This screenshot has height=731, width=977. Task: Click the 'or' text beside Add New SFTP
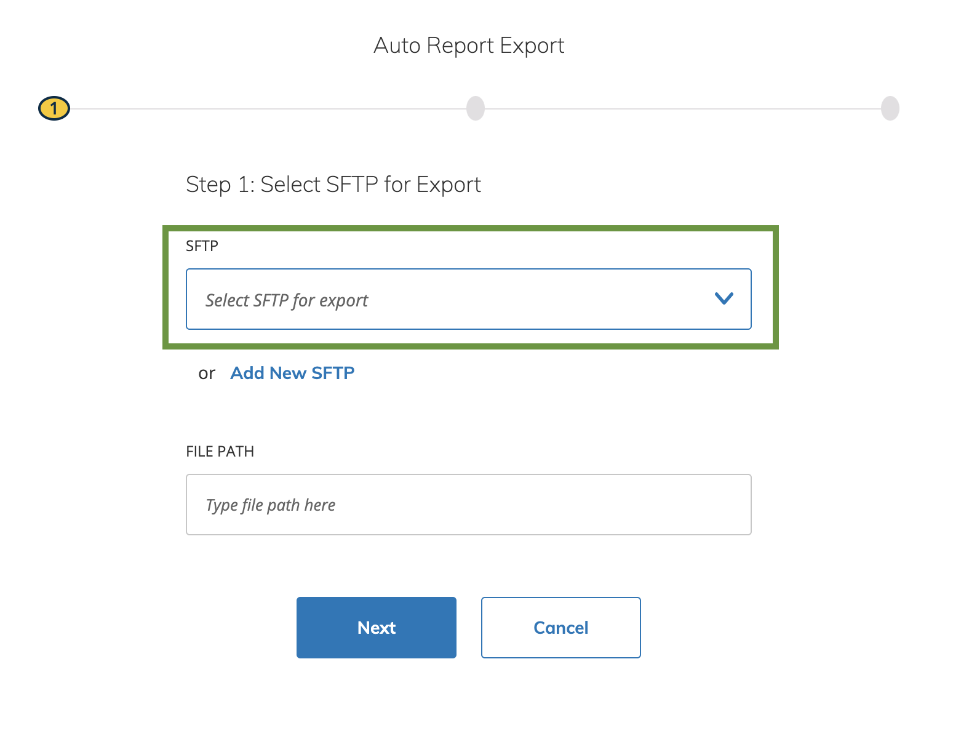tap(207, 373)
